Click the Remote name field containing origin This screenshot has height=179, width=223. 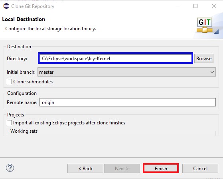[128, 102]
